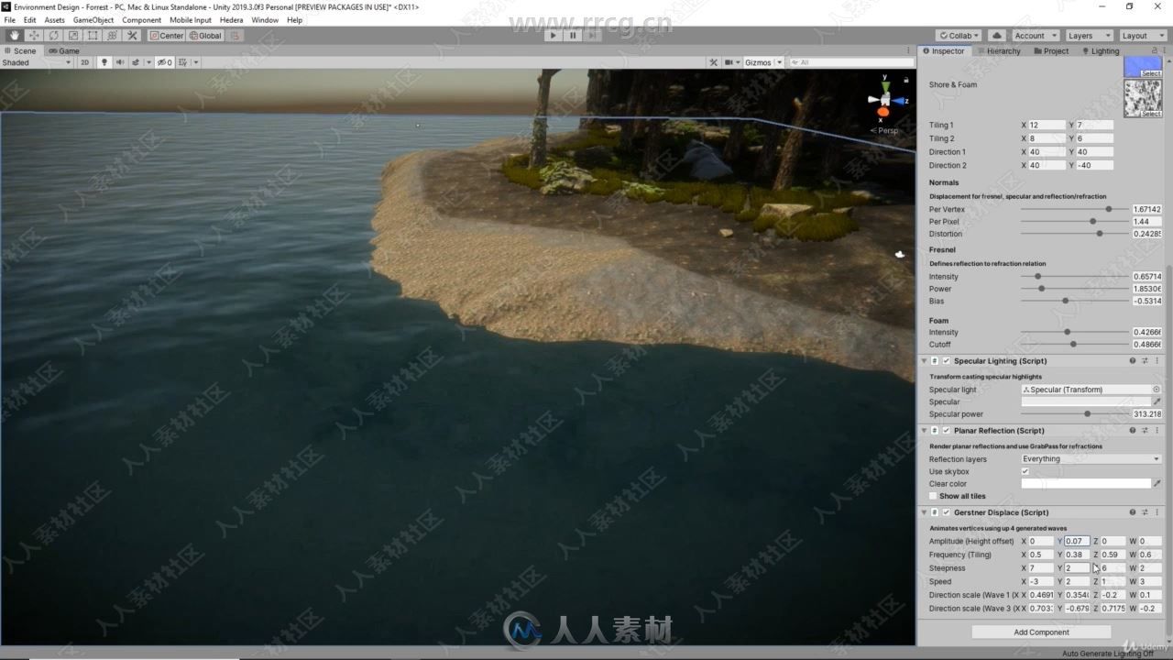Select the Hand tool
This screenshot has height=660, width=1173.
(15, 36)
